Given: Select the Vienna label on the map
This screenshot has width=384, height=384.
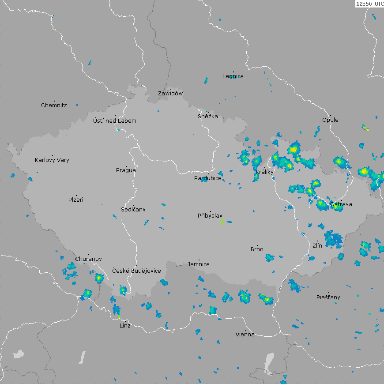Looking at the screenshot, I should [245, 335].
